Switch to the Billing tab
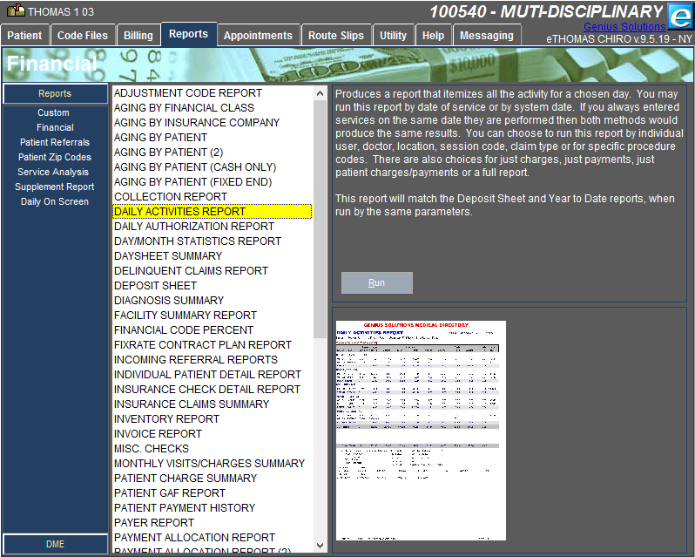This screenshot has height=557, width=695. [x=138, y=36]
